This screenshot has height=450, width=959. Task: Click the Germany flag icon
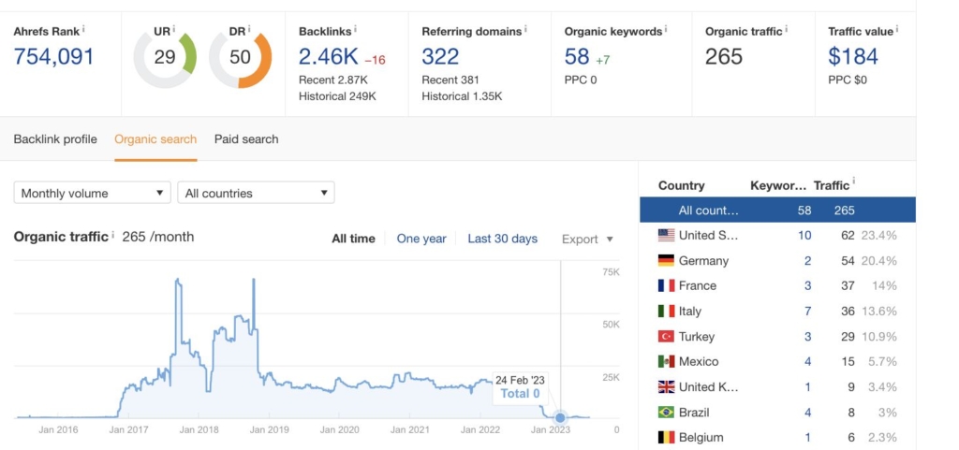667,261
